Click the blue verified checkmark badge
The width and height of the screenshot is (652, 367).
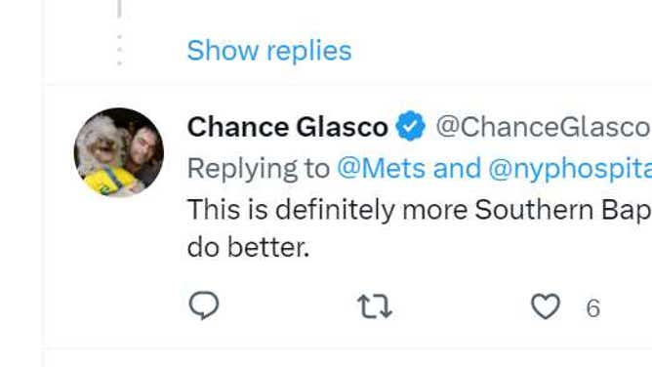(x=410, y=126)
